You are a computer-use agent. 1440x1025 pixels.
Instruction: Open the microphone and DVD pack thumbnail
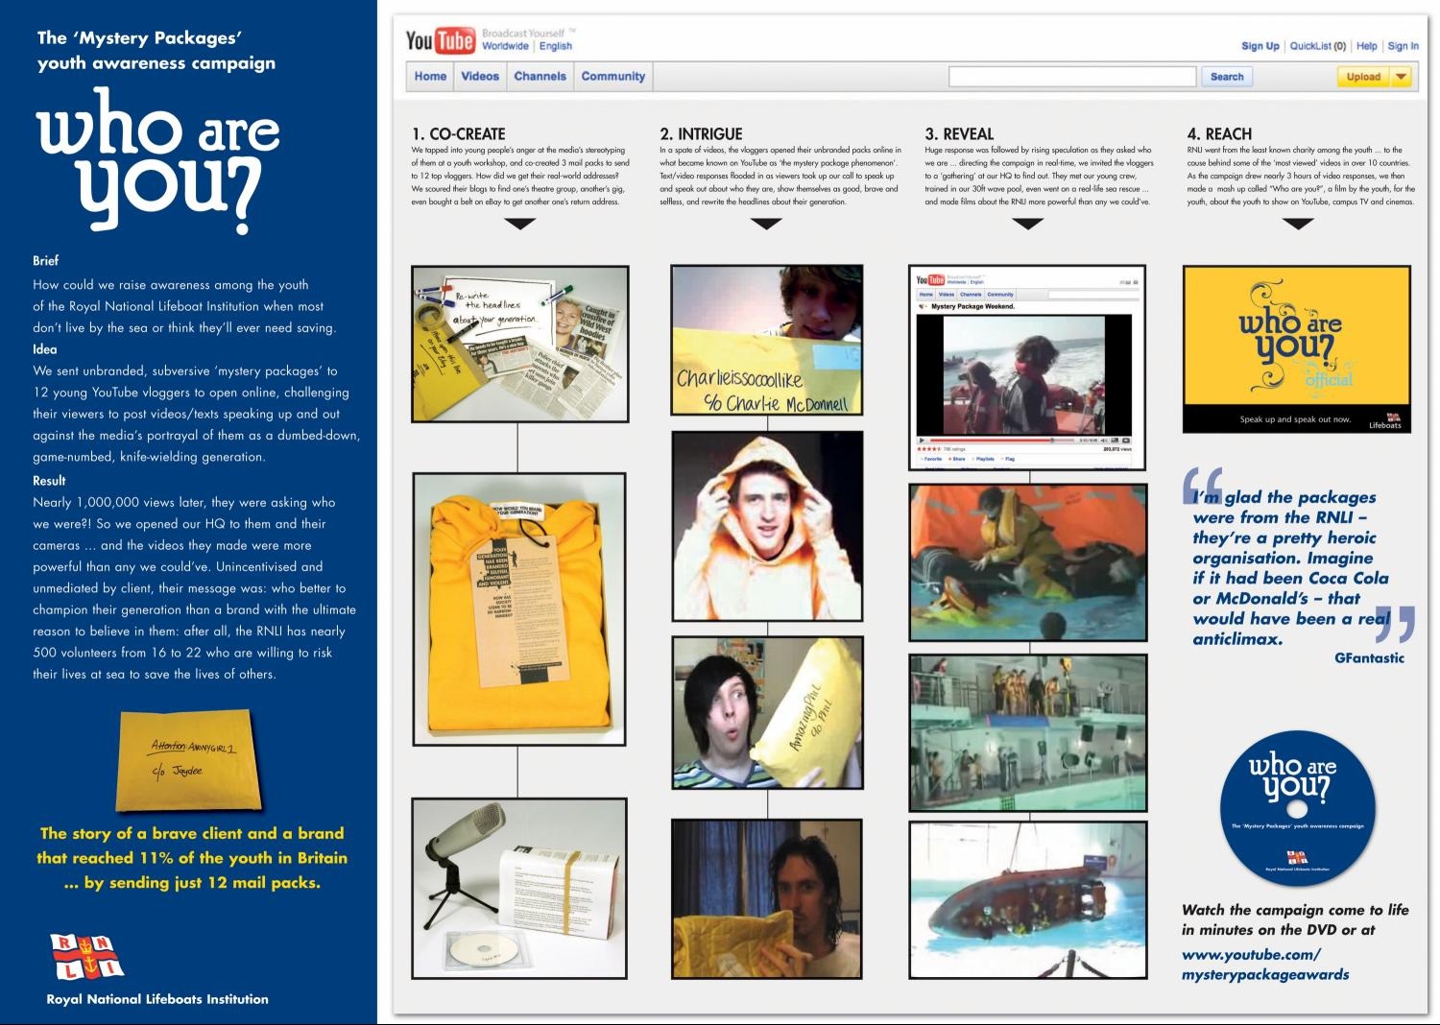[x=518, y=889]
